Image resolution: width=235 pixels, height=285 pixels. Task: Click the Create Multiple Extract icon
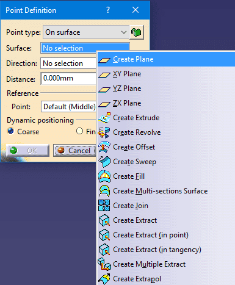pyautogui.click(x=104, y=264)
